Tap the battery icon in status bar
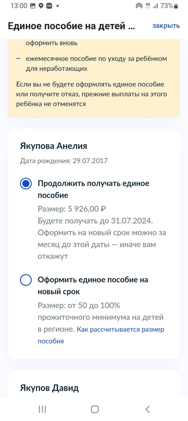The width and height of the screenshot is (188, 421). [176, 6]
